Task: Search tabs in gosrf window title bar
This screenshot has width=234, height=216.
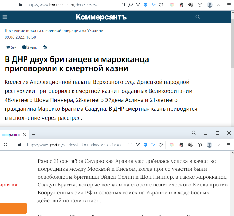Action: [x=194, y=133]
